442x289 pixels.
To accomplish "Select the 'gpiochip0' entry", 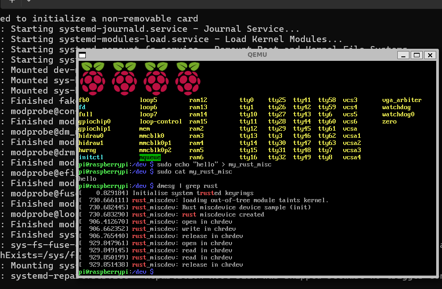I will coord(95,121).
